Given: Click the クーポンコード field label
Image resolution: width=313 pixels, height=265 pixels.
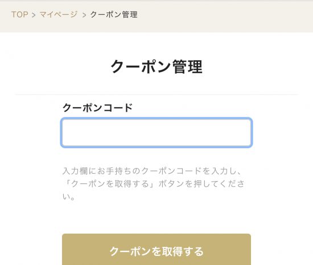Looking at the screenshot, I should [x=97, y=108].
